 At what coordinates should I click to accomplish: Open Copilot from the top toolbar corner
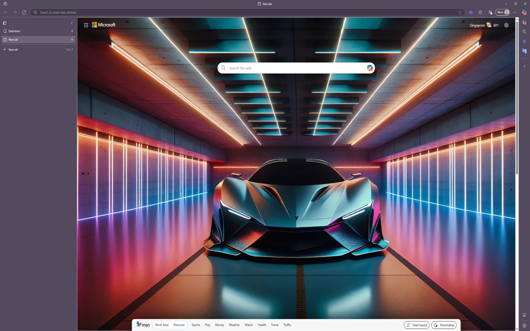tap(524, 12)
